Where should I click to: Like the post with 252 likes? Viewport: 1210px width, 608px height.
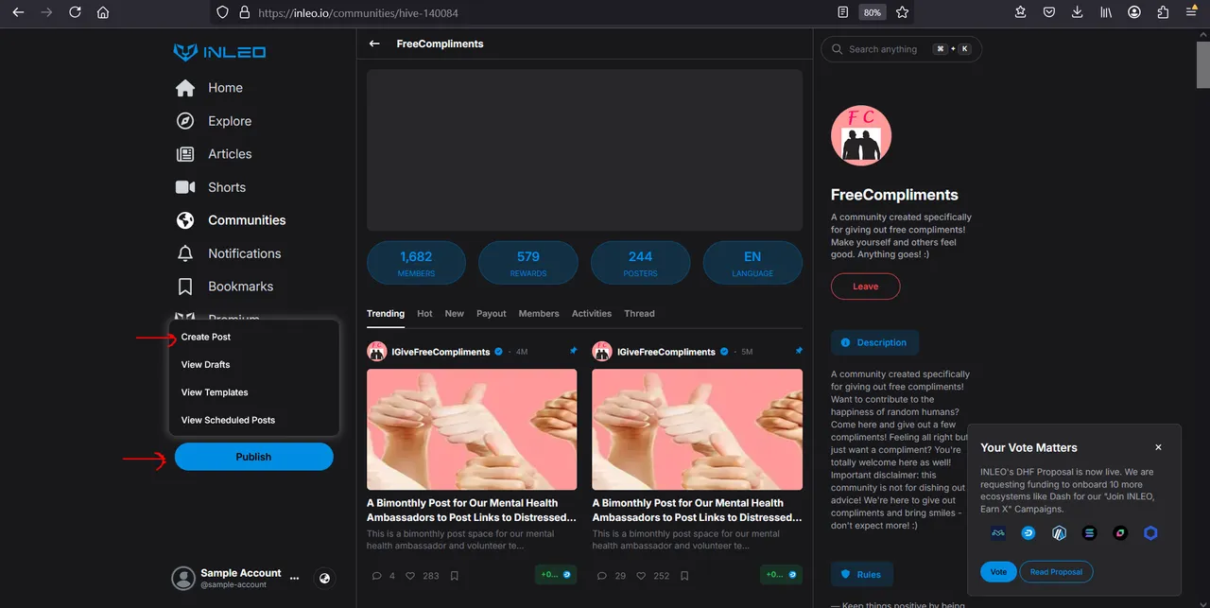point(640,575)
